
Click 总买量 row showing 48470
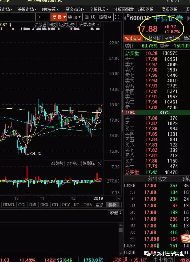tap(157, 172)
